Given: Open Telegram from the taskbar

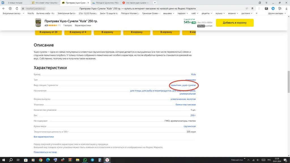Looking at the screenshot, I should [x=92, y=160].
